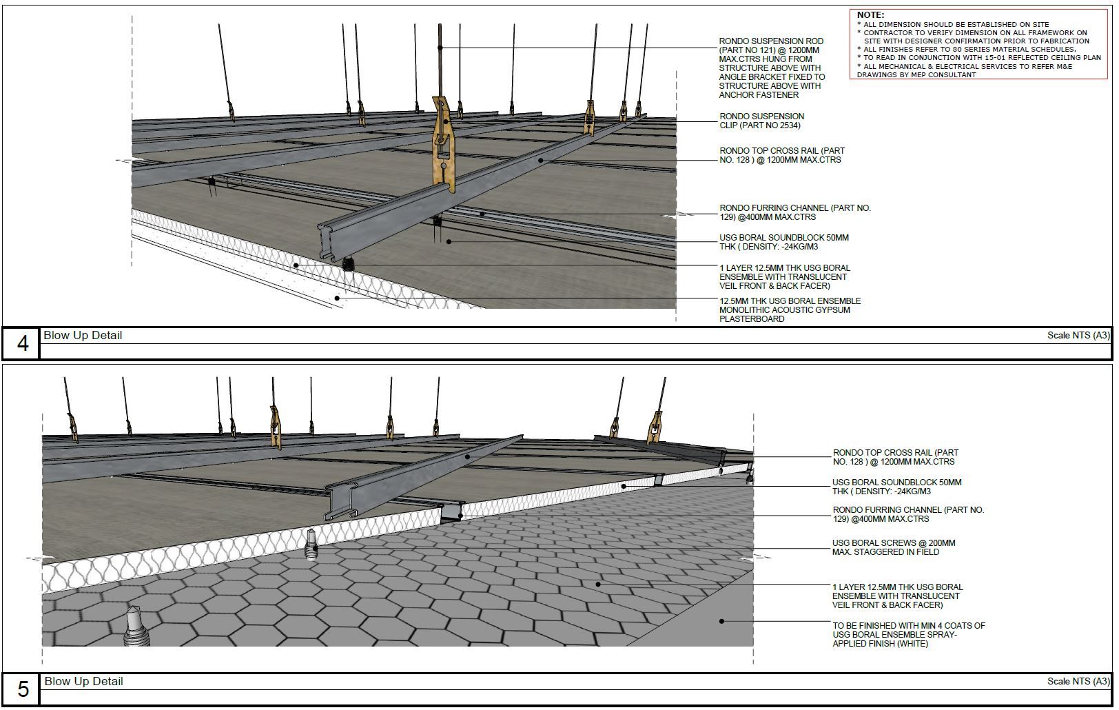Click the Soundblock 50mm label in detail 5
This screenshot has width=1119, height=710.
(x=896, y=487)
